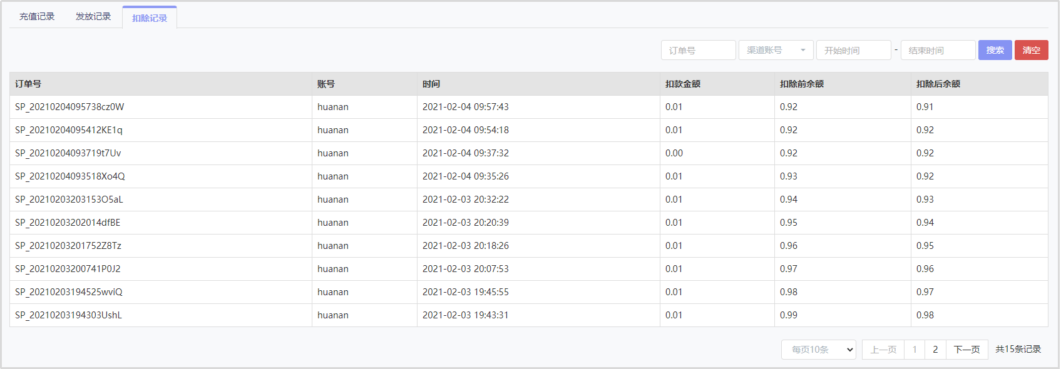Click the time 2021-02-03 20:07:53
Image resolution: width=1061 pixels, height=369 pixels.
click(466, 269)
